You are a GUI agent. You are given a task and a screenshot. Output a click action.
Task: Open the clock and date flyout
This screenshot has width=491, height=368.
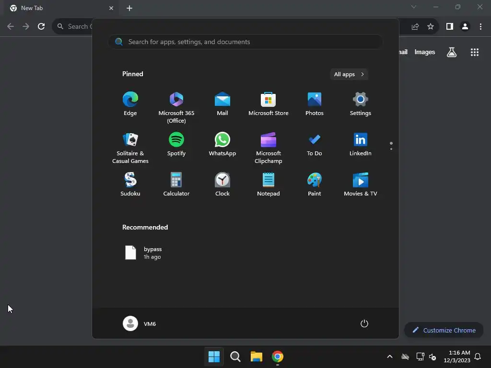pos(457,356)
